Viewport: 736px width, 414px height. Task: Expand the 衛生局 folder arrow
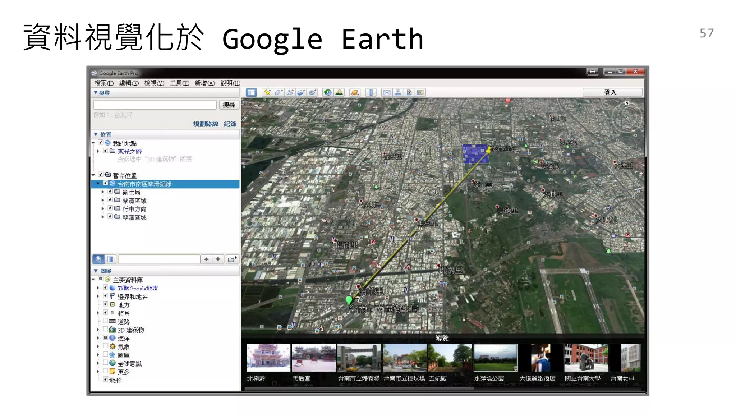coord(102,192)
